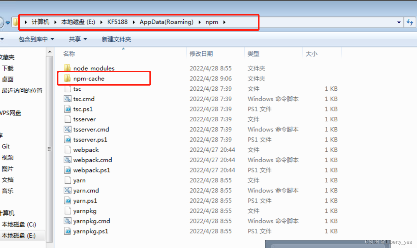Click the type PS1 文件 of tsc.ps1
This screenshot has width=417, height=248.
pos(259,109)
